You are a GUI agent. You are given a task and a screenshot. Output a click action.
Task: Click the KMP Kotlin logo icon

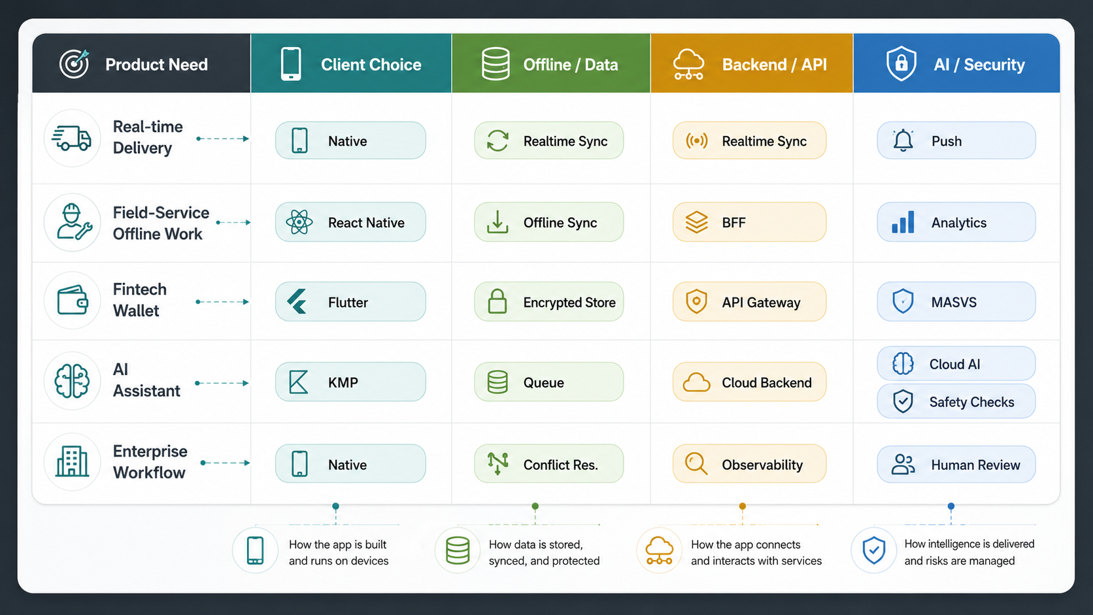(x=299, y=382)
